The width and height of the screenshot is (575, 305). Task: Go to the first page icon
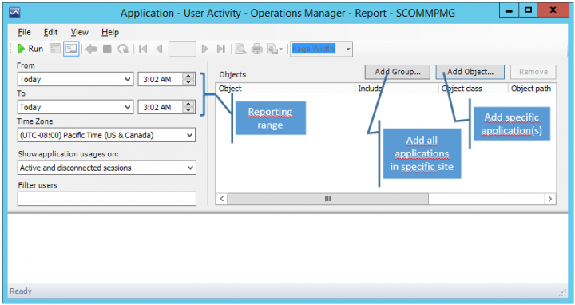click(143, 49)
